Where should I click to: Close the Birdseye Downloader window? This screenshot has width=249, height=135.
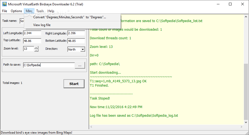(243, 4)
